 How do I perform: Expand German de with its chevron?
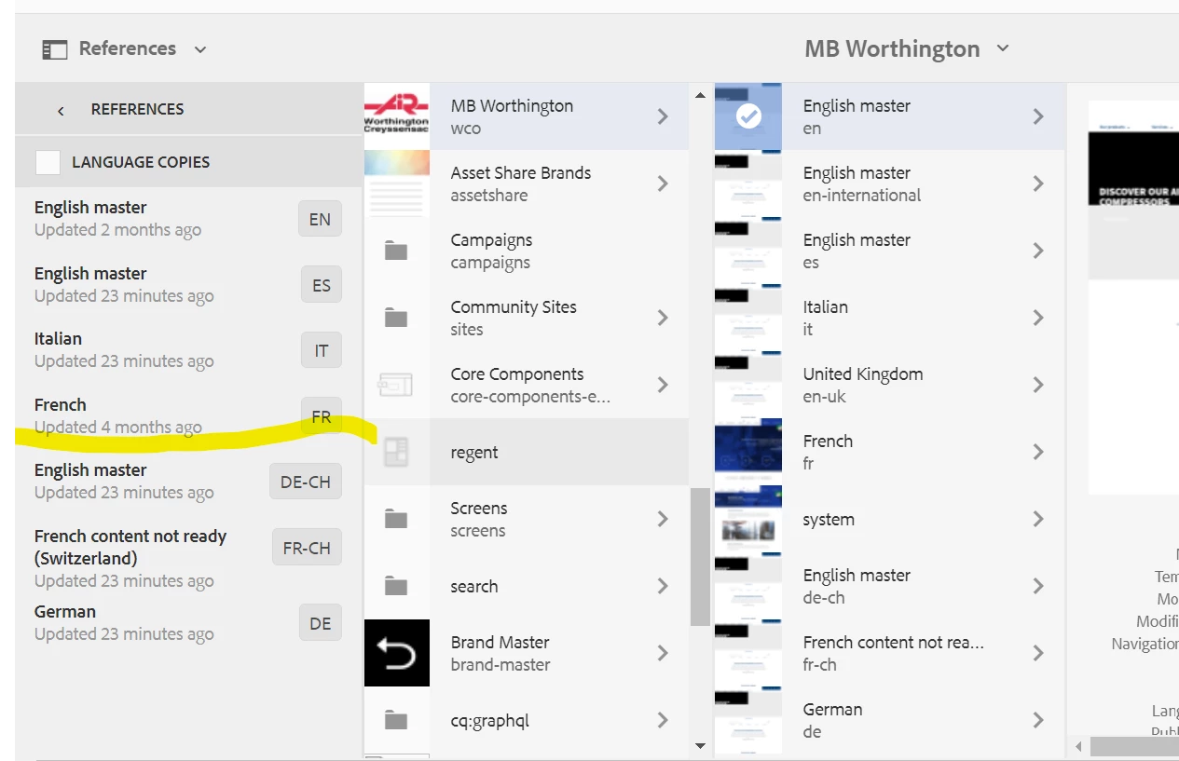[1038, 720]
